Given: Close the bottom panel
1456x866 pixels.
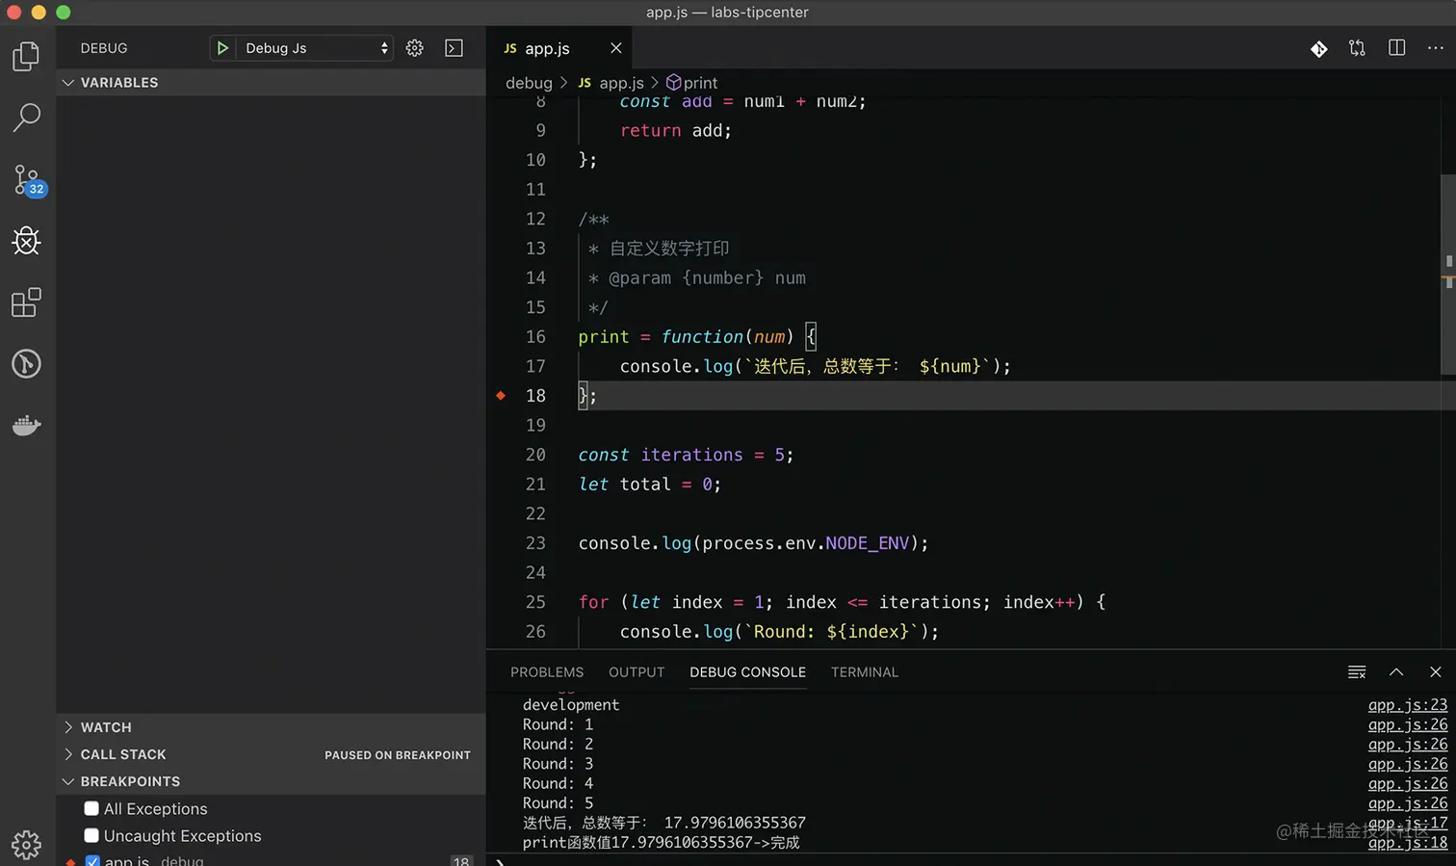Looking at the screenshot, I should (x=1435, y=672).
